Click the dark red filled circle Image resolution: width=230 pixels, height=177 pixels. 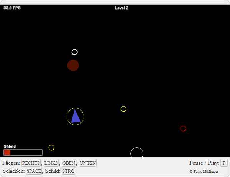73,65
